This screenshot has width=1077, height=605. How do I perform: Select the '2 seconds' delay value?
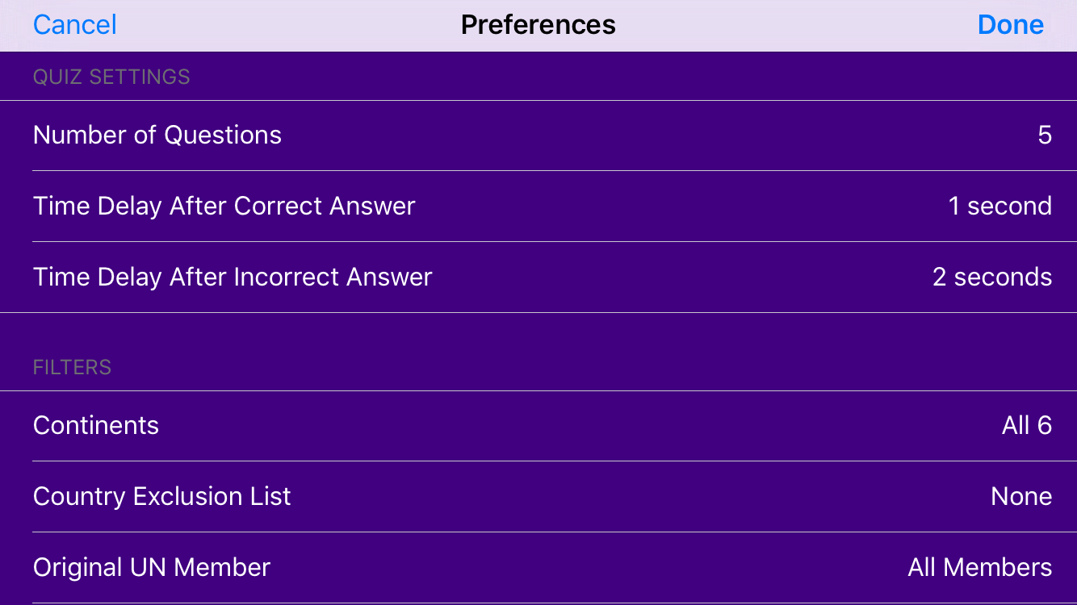992,277
